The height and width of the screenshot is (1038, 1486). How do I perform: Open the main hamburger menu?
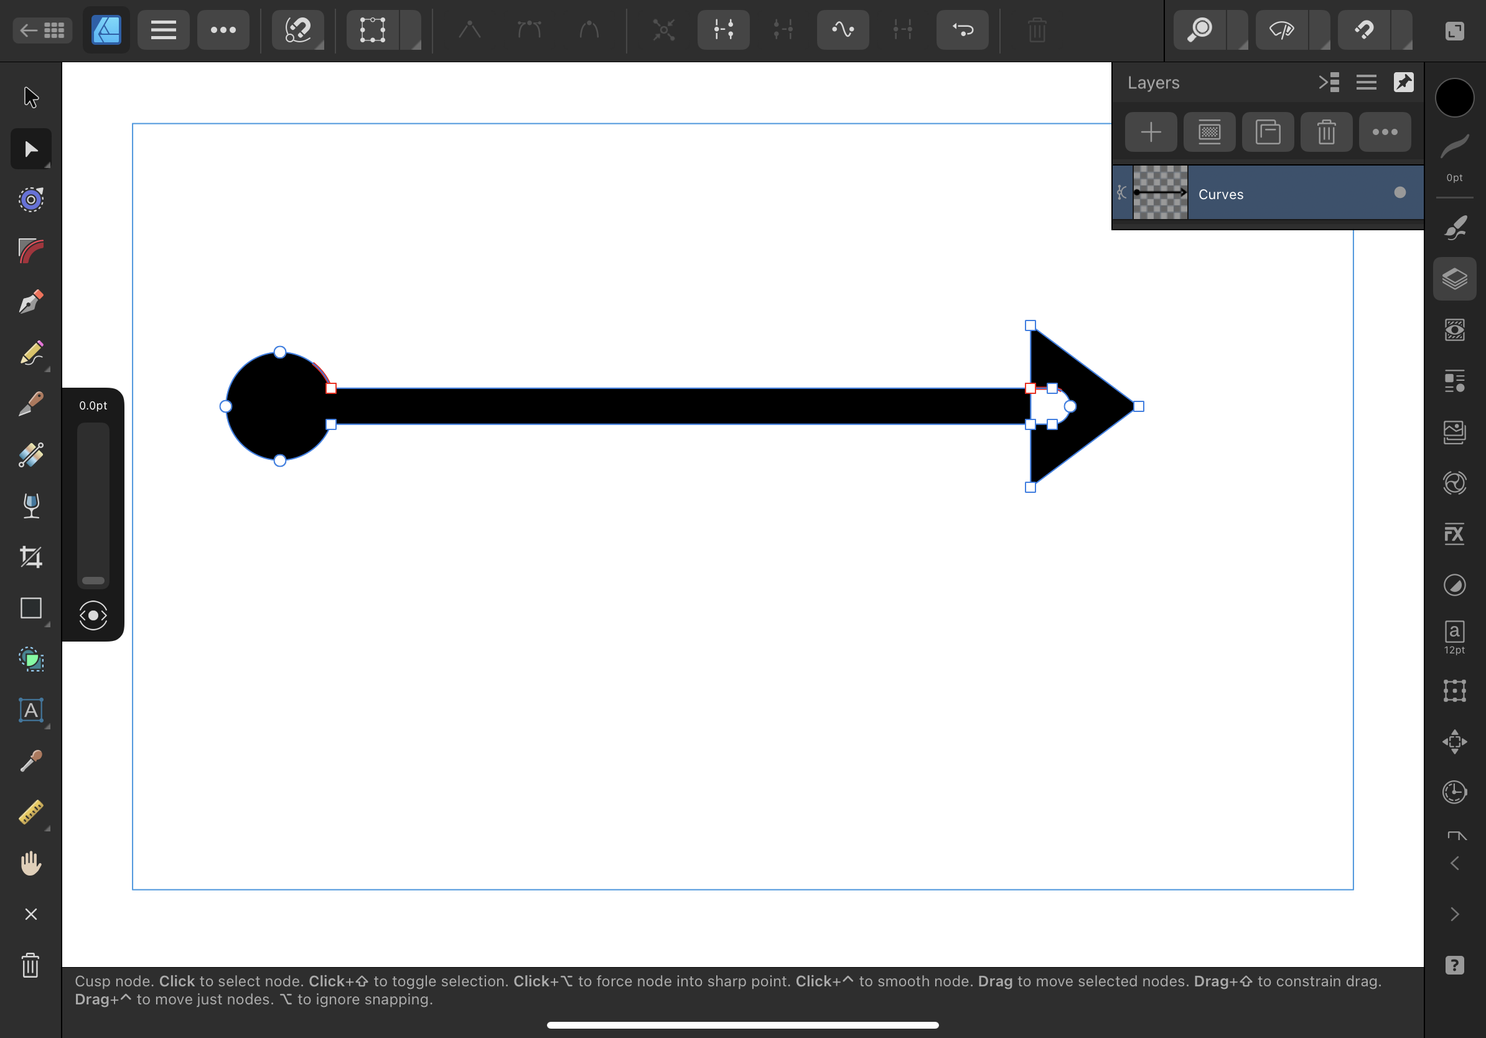(161, 29)
